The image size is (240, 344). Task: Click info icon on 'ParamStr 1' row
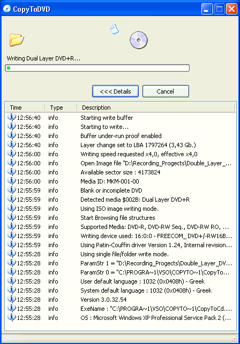coord(12,263)
